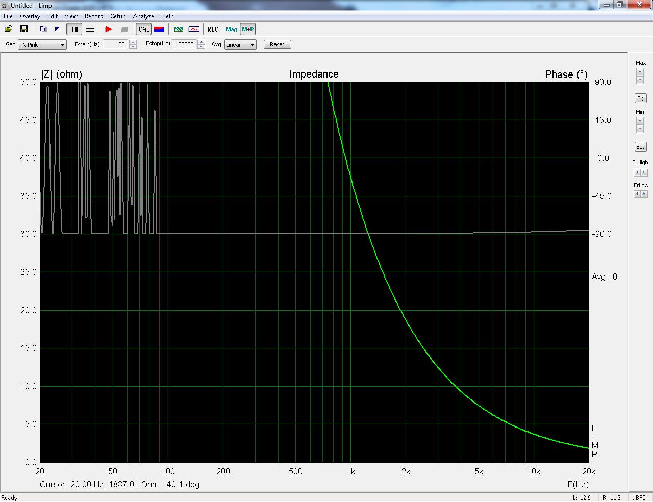The image size is (653, 502).
Task: Expand the Gen PN Pink generator dropdown
Action: 42,45
